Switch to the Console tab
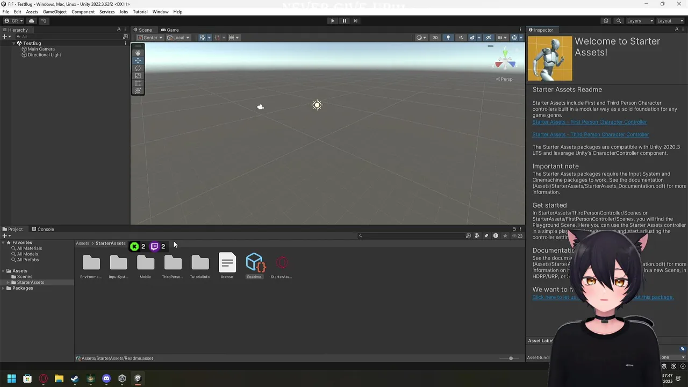This screenshot has width=688, height=387. pos(43,229)
